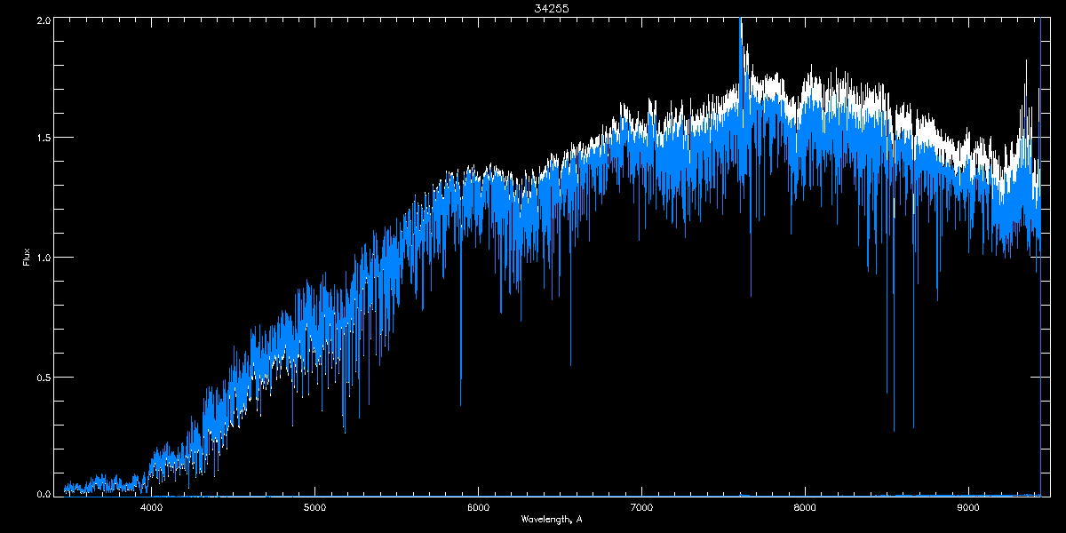Image resolution: width=1066 pixels, height=533 pixels.
Task: Click the 2.0 flux tick label
Action: (x=44, y=20)
